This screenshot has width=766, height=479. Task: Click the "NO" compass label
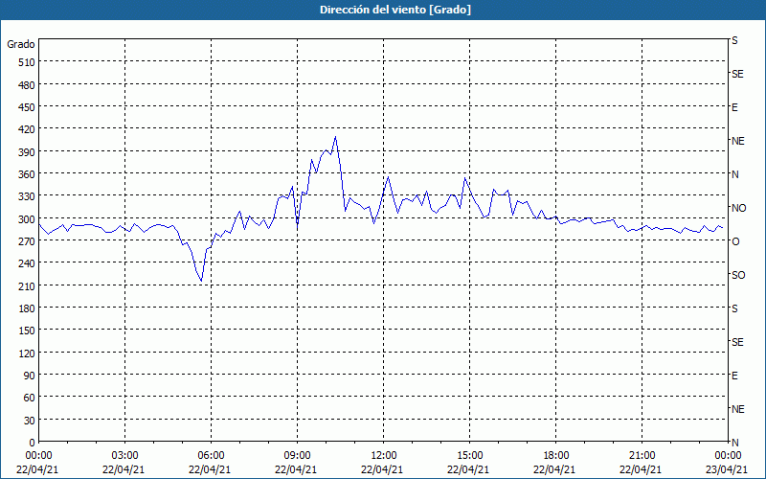[738, 208]
